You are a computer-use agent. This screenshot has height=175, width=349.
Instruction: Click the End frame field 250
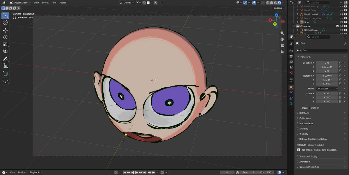tap(267, 172)
